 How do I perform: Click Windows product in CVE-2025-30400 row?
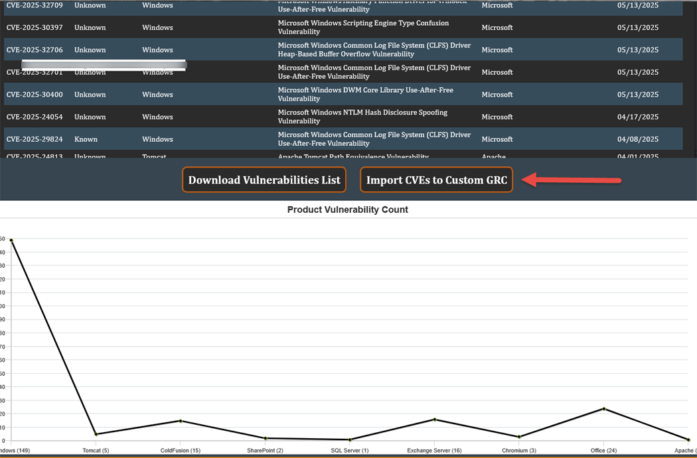click(x=157, y=95)
